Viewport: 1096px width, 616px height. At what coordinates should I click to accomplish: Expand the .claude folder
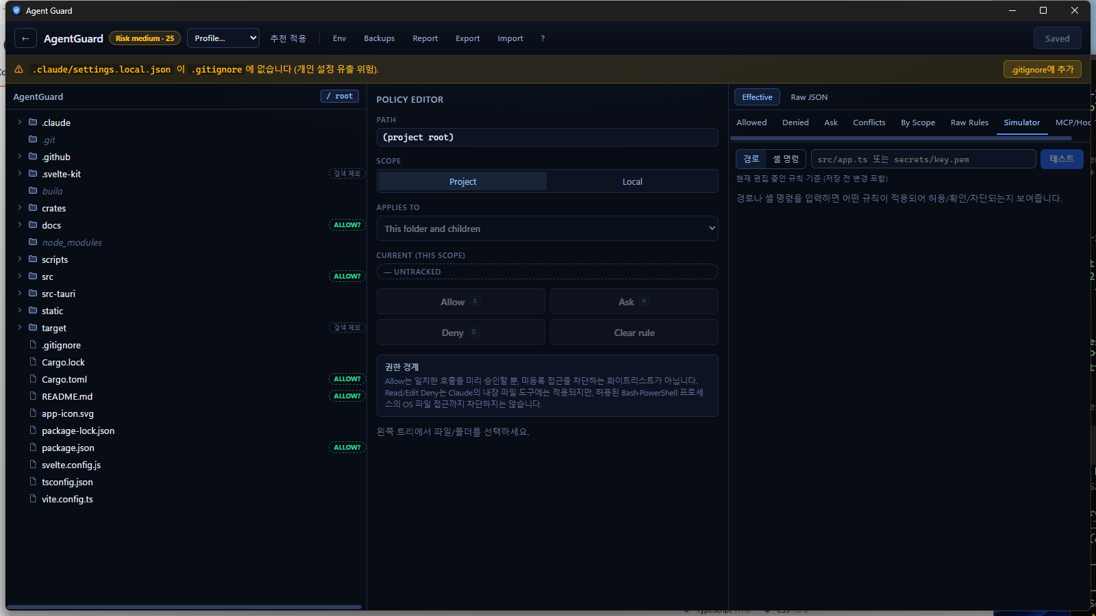tap(19, 122)
